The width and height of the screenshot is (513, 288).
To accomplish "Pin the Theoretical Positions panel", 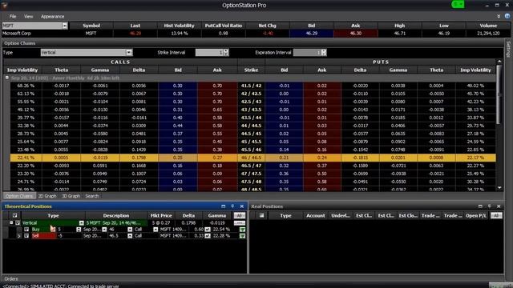I will click(232, 206).
